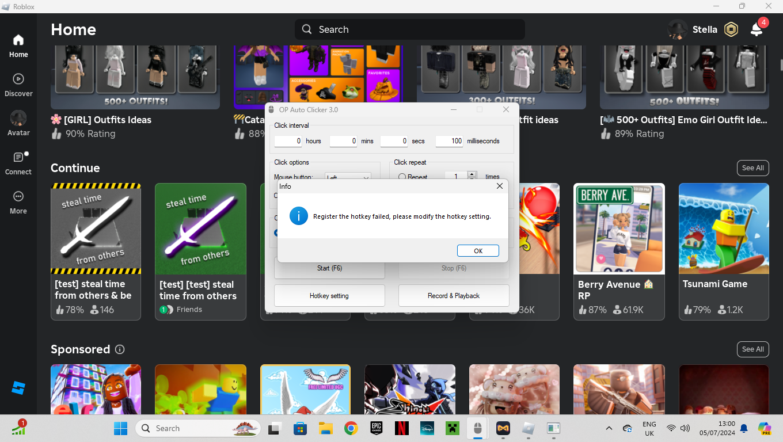Launch Minecraft from the taskbar
The height and width of the screenshot is (442, 783).
point(453,428)
